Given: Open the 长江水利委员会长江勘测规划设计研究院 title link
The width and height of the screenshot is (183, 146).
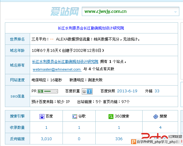Looking at the screenshot, I should point(91,28).
